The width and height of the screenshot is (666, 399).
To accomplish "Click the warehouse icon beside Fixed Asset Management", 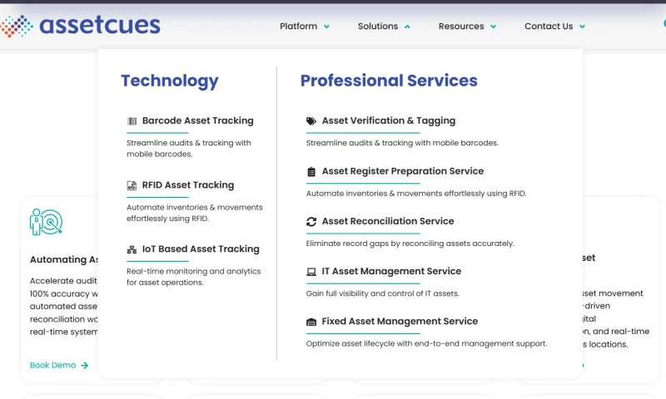I will click(311, 322).
